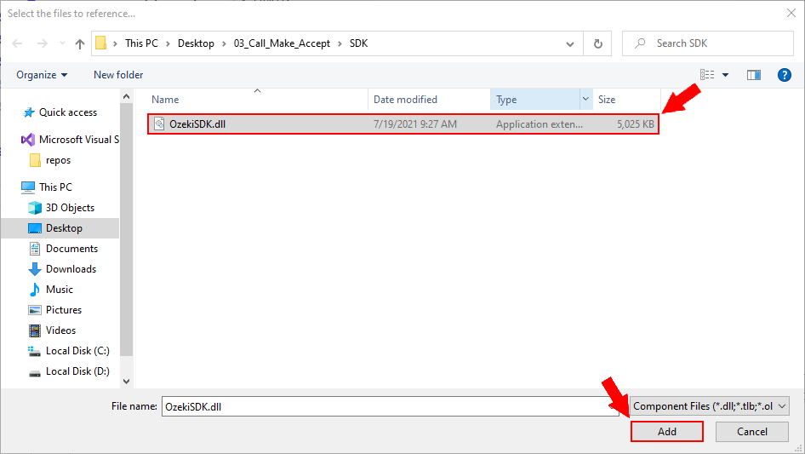Open Component Files type dropdown

(x=710, y=406)
